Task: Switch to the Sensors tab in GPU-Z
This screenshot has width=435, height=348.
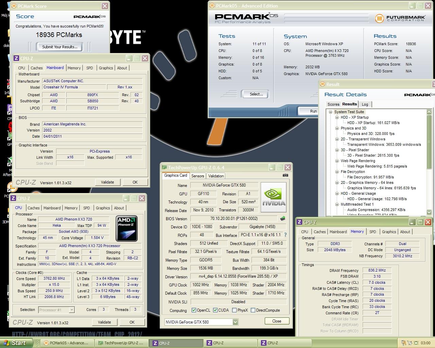Action: tap(198, 176)
